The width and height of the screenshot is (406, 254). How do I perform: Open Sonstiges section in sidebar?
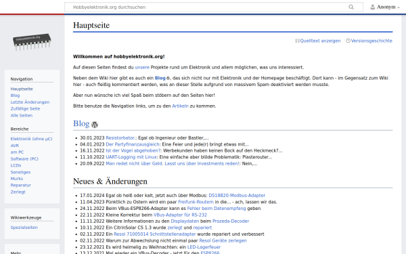coord(20,172)
